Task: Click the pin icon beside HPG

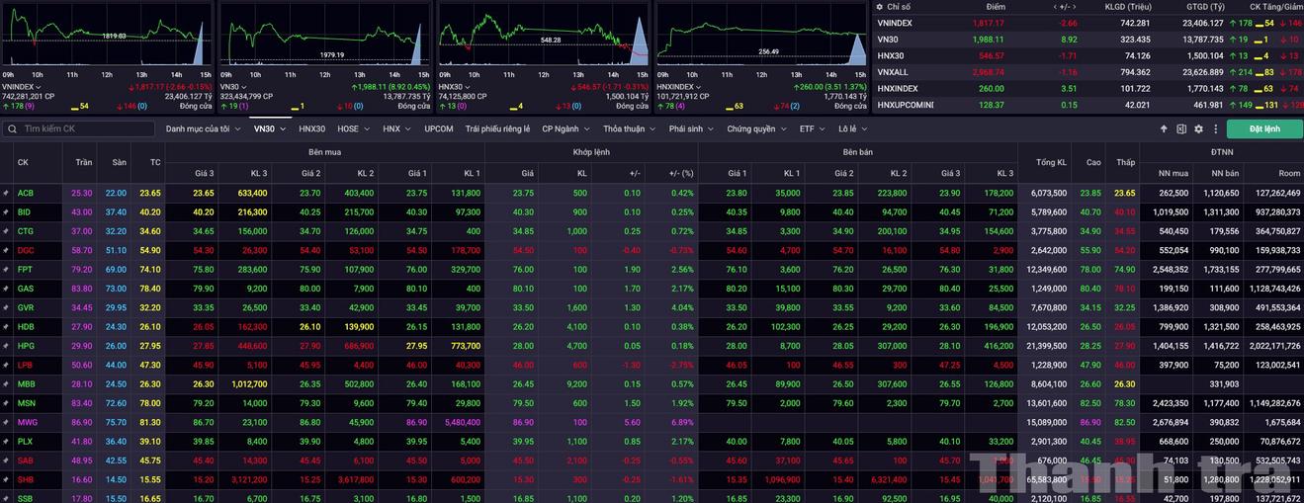Action: tap(6, 346)
